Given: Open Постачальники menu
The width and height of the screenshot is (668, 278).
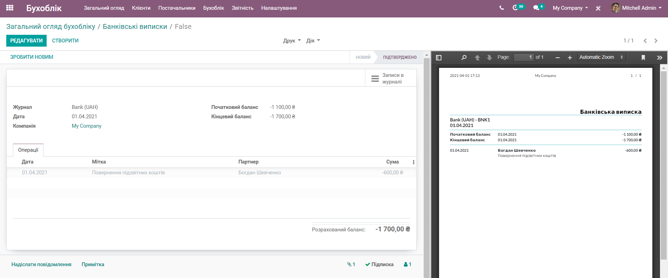Looking at the screenshot, I should click(x=177, y=8).
